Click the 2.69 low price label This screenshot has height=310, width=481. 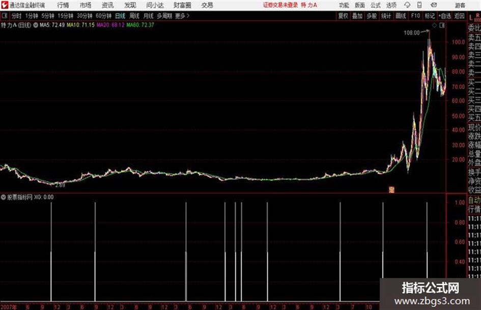[60, 185]
